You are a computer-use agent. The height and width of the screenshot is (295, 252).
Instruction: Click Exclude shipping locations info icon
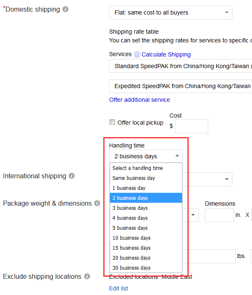point(87,276)
